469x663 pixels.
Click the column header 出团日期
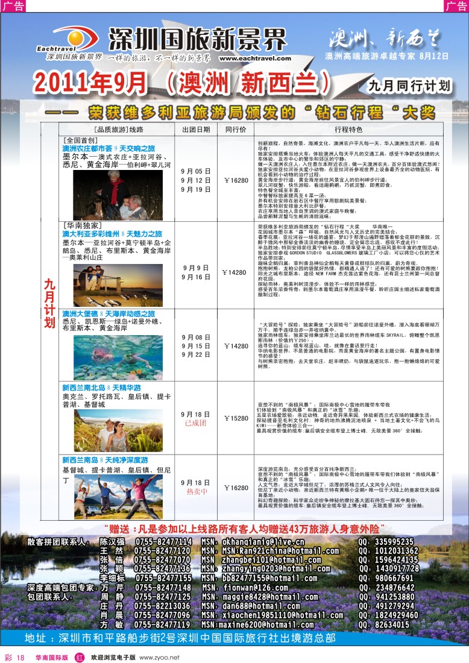197,130
